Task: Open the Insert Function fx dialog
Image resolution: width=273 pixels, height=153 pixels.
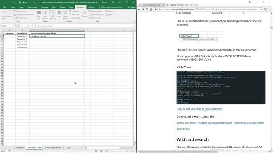Action: [x=32, y=26]
